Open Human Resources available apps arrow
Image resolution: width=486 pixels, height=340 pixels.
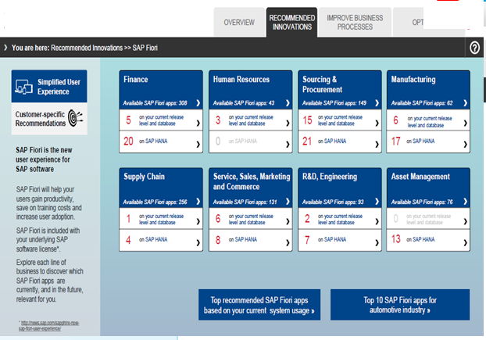(288, 102)
